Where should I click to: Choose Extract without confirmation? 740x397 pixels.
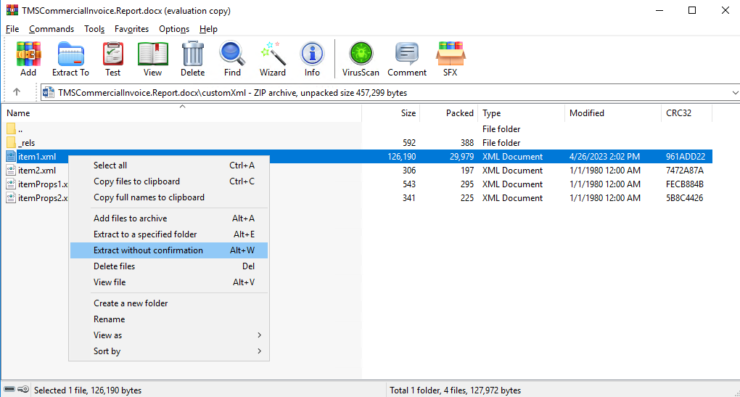168,250
